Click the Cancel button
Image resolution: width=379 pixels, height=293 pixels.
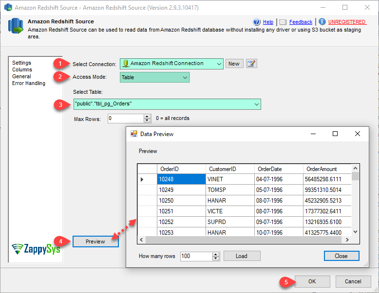(353, 281)
